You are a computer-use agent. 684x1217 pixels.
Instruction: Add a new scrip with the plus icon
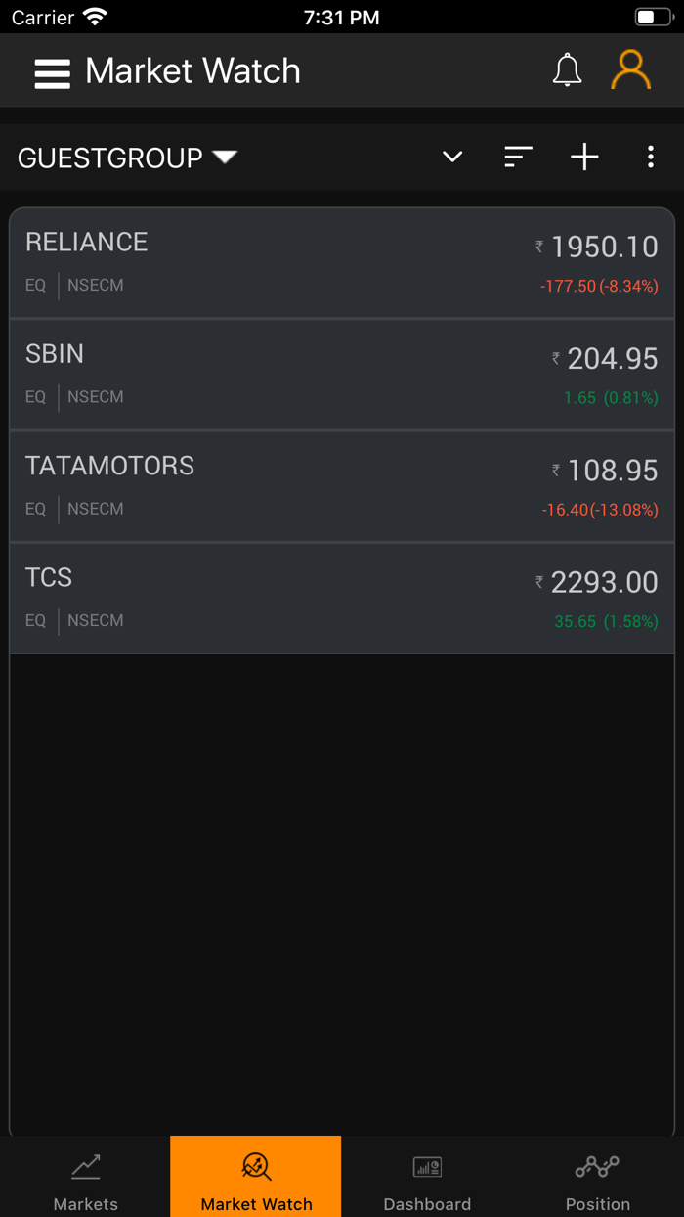(583, 157)
